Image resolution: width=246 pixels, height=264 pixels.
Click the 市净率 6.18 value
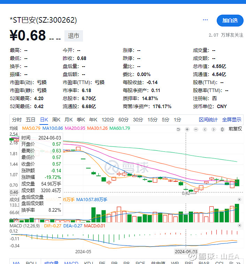(x=86, y=91)
